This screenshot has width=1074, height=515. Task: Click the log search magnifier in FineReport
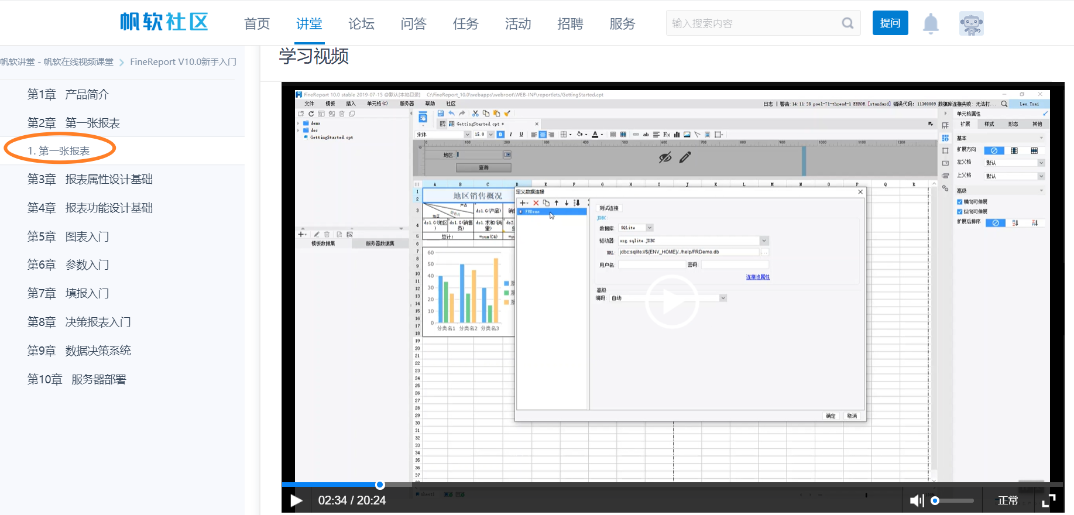pos(1004,104)
